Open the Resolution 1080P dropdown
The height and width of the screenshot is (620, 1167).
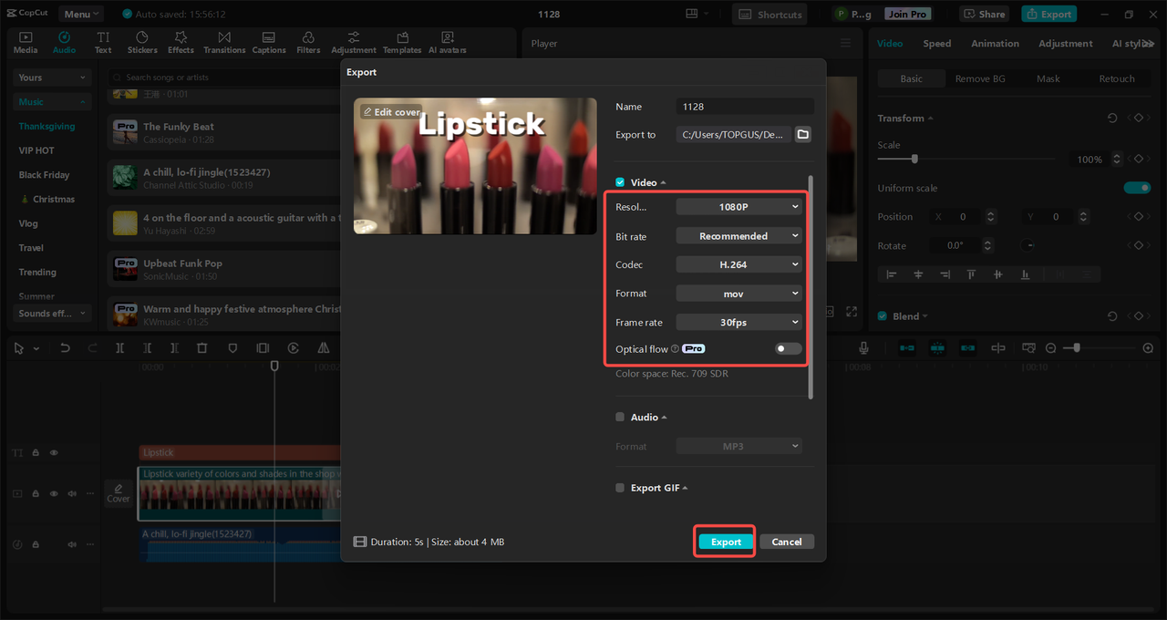tap(739, 207)
